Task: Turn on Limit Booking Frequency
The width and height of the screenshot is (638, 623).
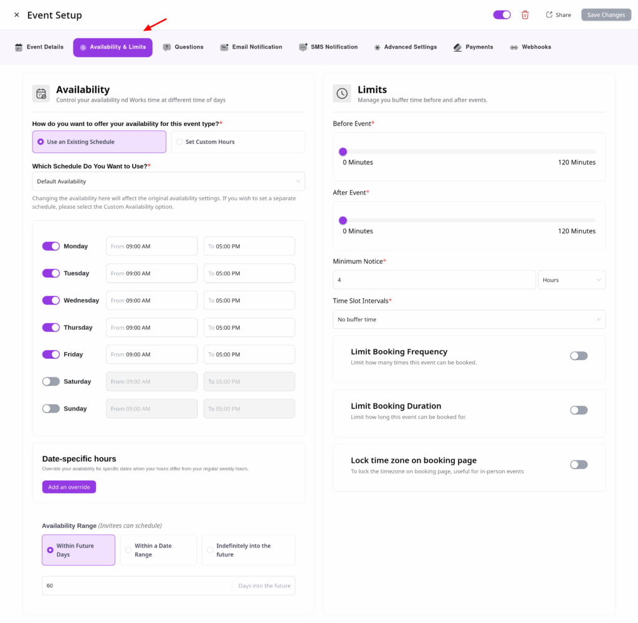Action: [x=578, y=356]
